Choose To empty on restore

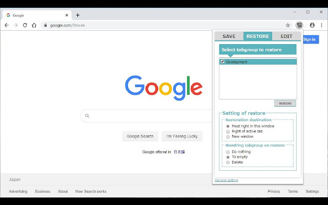[228, 157]
